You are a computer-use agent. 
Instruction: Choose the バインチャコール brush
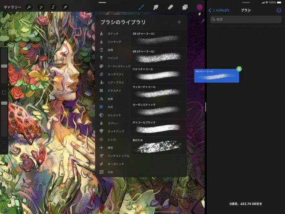pyautogui.click(x=159, y=74)
